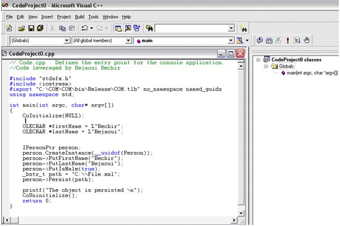This screenshot has width=340, height=226.
Task: Click the '#include "stdafx.h"' line
Action: coord(40,78)
